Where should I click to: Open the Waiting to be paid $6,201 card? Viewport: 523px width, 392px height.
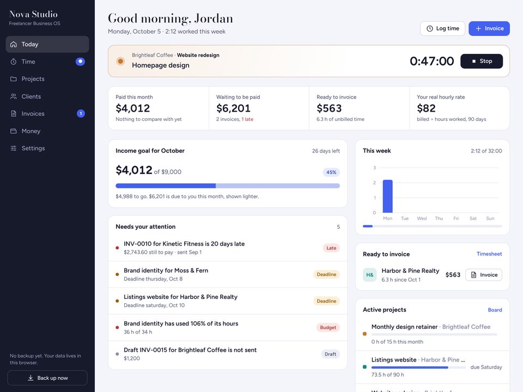(259, 108)
